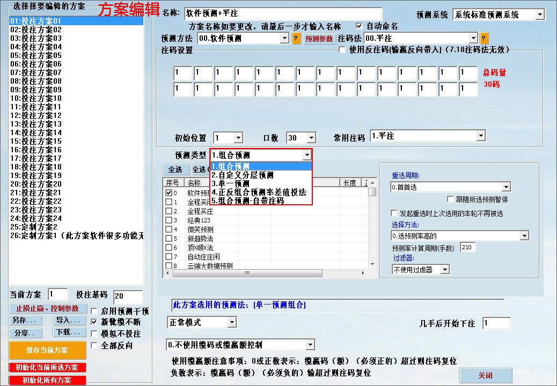
Task: Click the question mark icon beside 注码法
Action: (x=483, y=39)
